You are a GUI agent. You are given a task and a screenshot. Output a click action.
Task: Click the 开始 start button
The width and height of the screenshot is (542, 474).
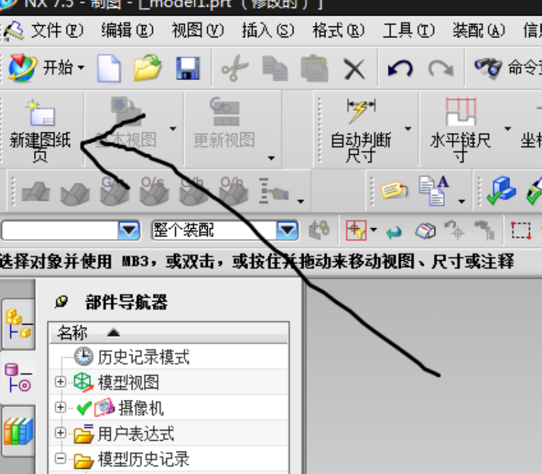pyautogui.click(x=46, y=68)
